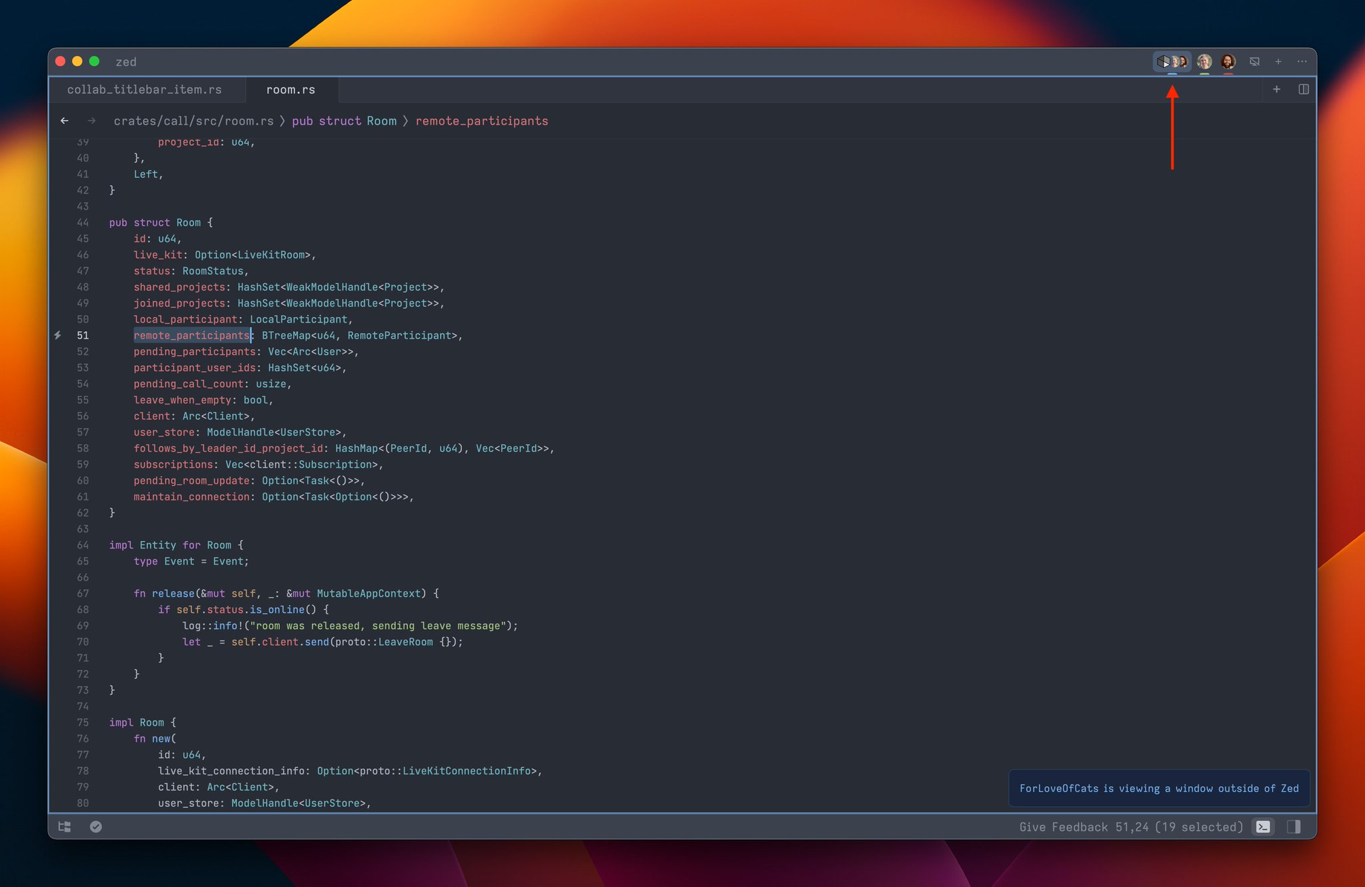The image size is (1365, 887).
Task: Click the leader avatar group with hexagon icon
Action: point(1172,61)
